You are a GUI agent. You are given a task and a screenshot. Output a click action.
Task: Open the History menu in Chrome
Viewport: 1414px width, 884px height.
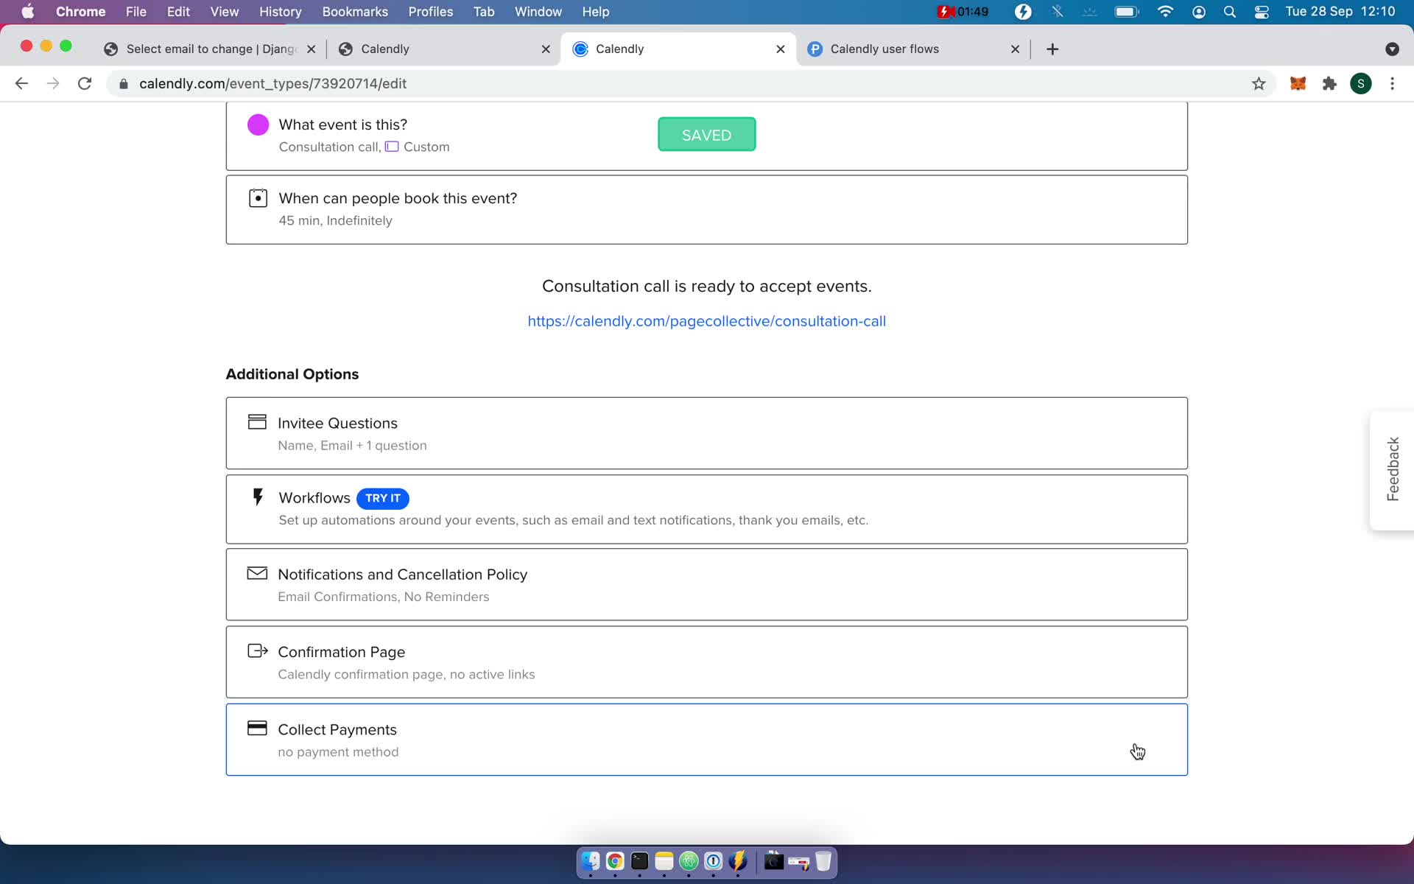[280, 11]
